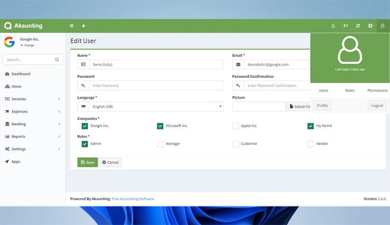The width and height of the screenshot is (390, 225).
Task: Click into the Enter Password field
Action: (x=156, y=86)
